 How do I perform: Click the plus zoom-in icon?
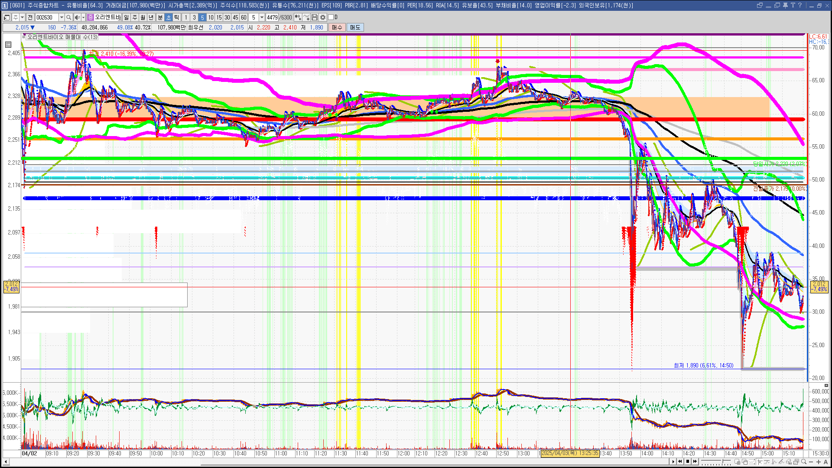[819, 461]
